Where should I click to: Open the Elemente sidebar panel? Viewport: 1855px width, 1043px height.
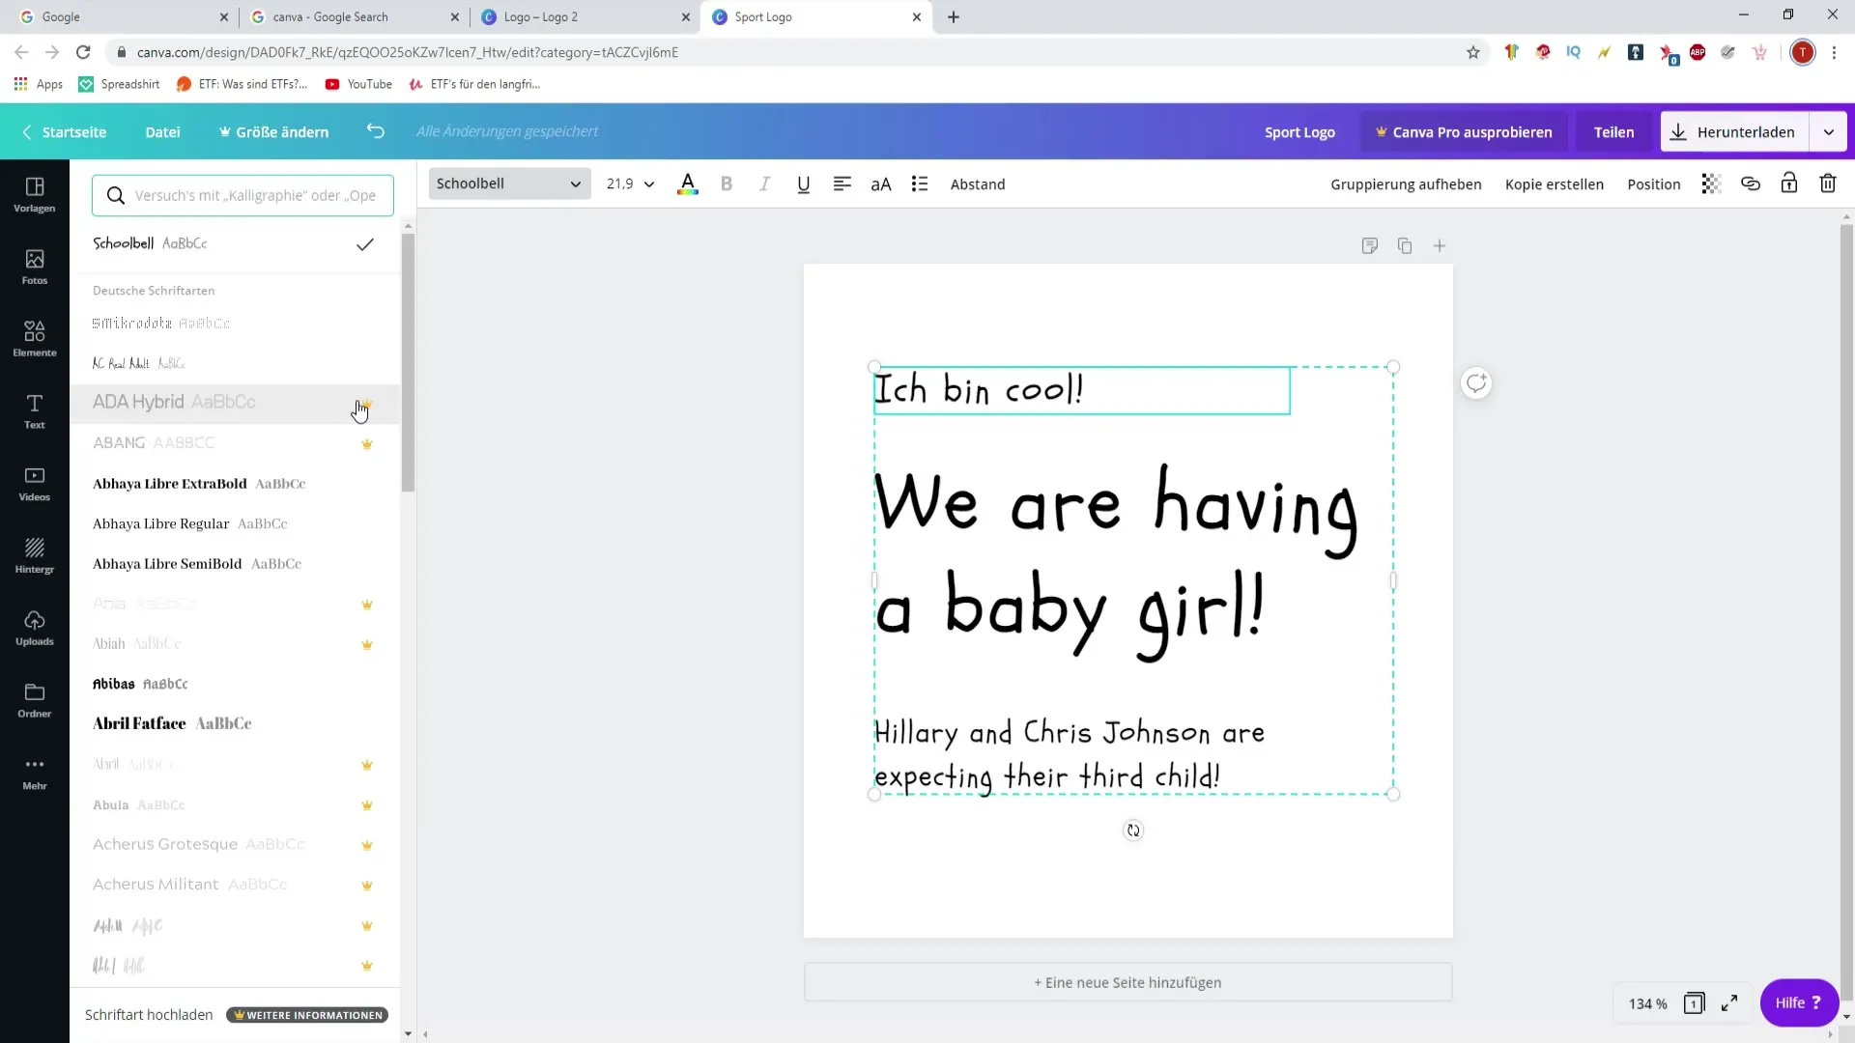click(35, 339)
